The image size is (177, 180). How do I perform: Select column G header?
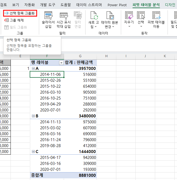(80, 56)
